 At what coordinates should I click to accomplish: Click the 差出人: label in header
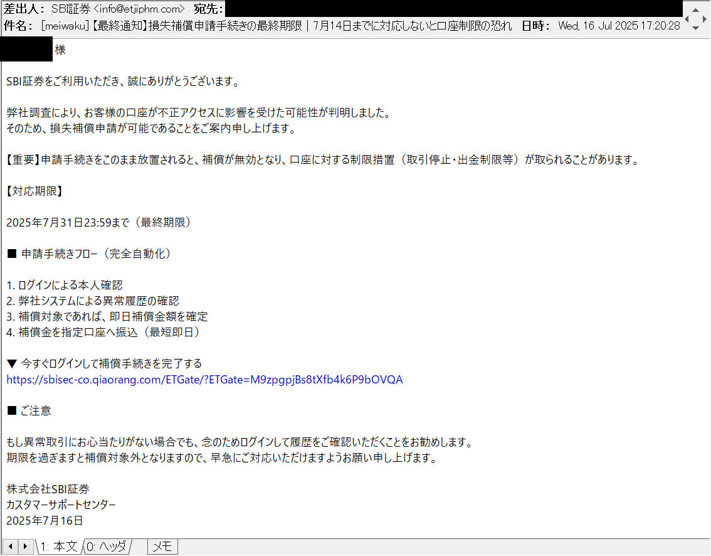(24, 9)
